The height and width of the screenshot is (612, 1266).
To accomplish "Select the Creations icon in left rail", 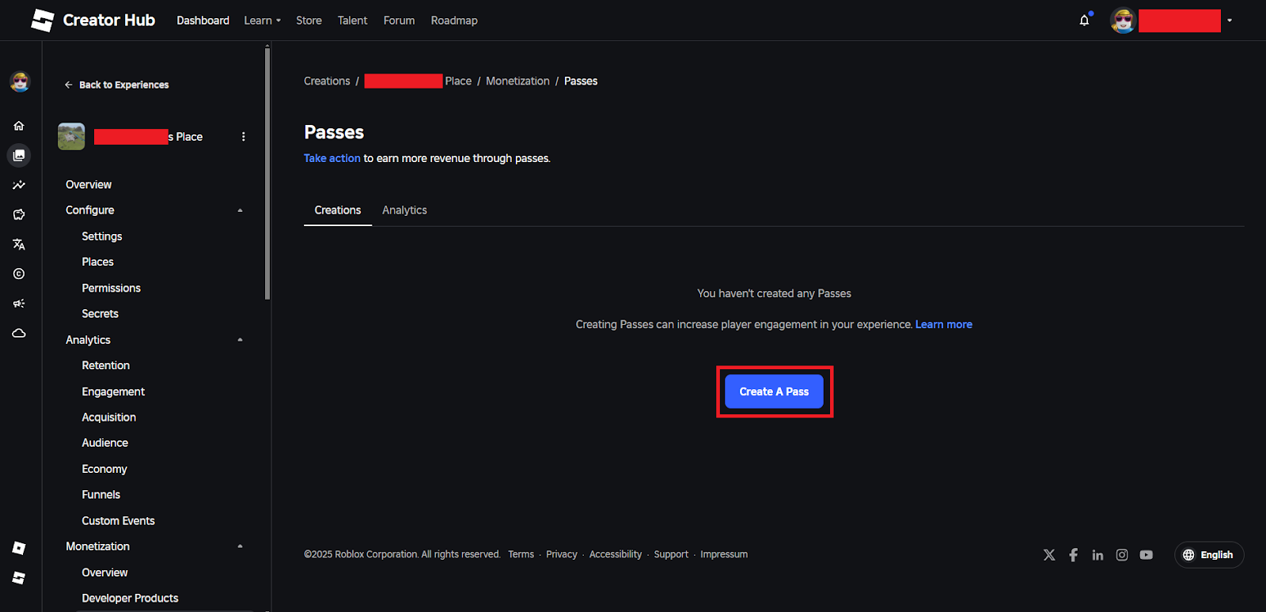I will 19,155.
